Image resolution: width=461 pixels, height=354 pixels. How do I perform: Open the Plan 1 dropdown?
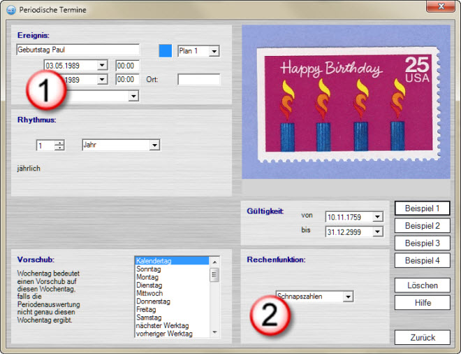(x=214, y=51)
